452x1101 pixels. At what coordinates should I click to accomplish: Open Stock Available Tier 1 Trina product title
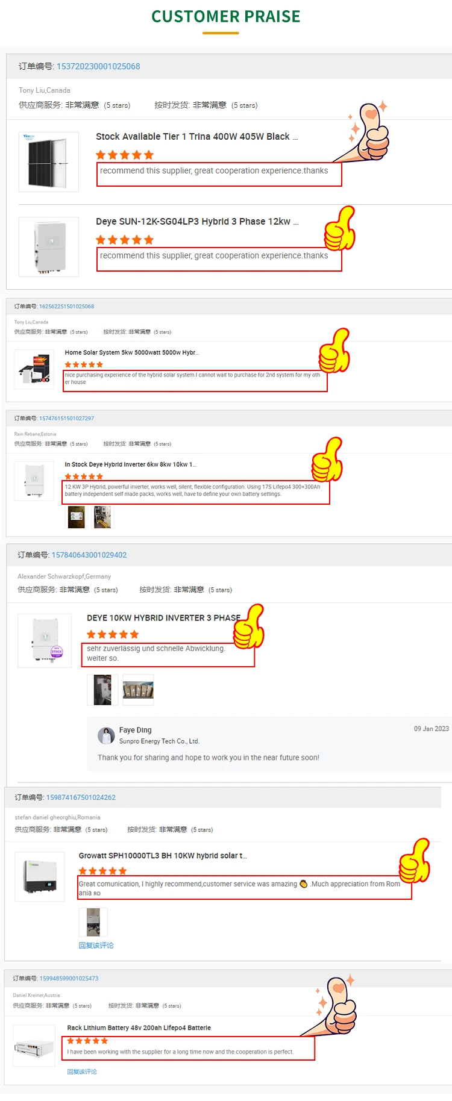[x=196, y=137]
